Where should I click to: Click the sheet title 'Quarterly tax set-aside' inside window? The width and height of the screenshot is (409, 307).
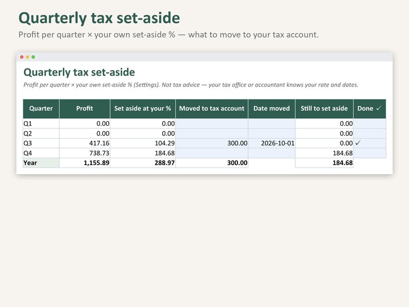click(x=79, y=72)
